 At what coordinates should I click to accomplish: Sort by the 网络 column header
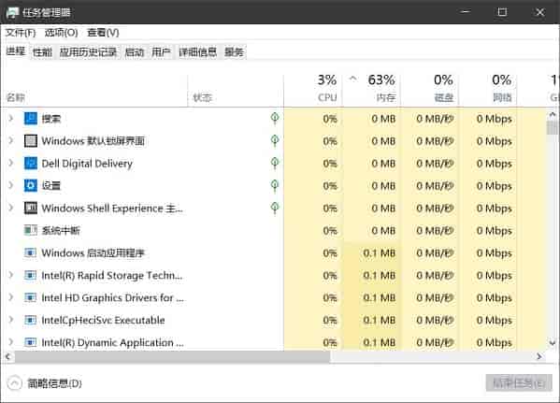[x=487, y=90]
